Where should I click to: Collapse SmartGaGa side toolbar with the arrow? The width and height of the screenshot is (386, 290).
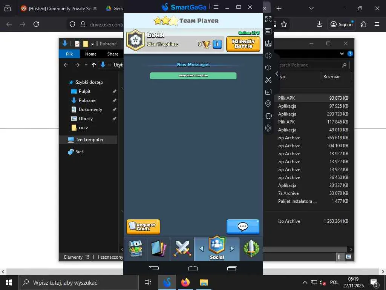pos(277,74)
